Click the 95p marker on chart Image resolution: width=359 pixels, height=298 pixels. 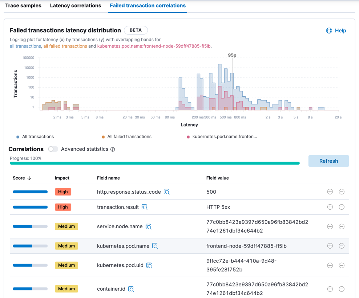[232, 55]
